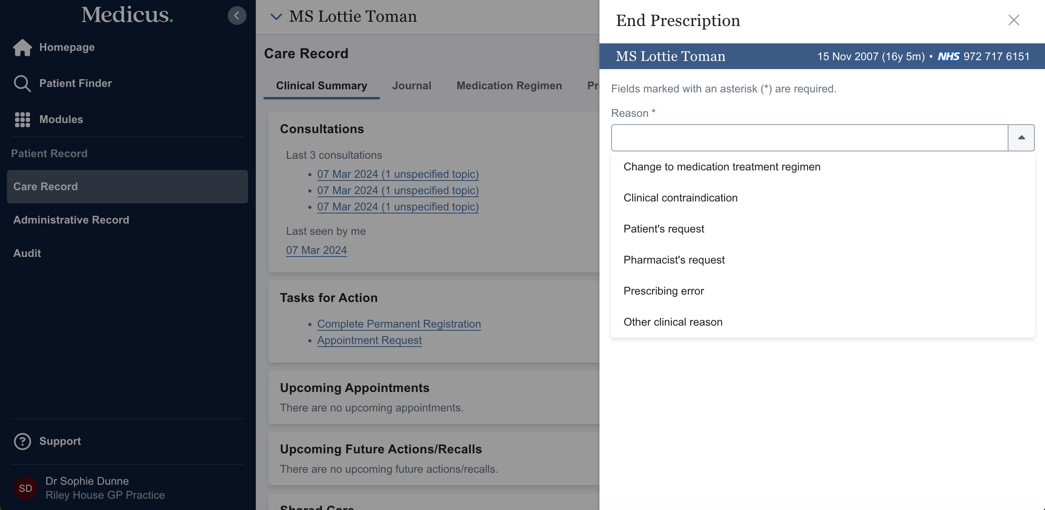Collapse the sidebar with the arrow button
Screen dimensions: 1045x510
coord(237,16)
